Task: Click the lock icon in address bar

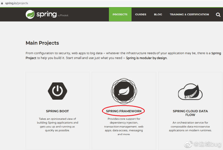Action: click(2, 3)
